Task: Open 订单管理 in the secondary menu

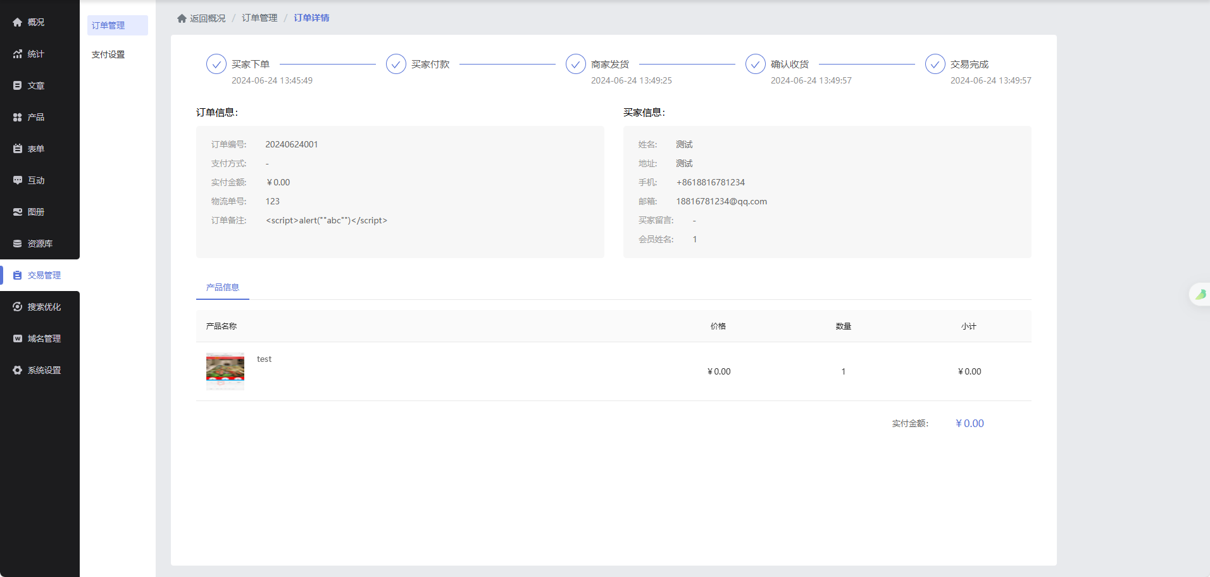Action: pos(118,25)
